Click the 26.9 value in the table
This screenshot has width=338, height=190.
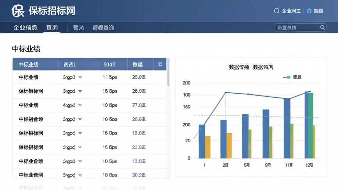coord(139,91)
